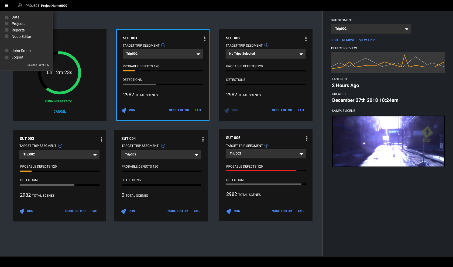Open SUT 005 three-dot options menu
453x267 pixels.
[x=307, y=138]
